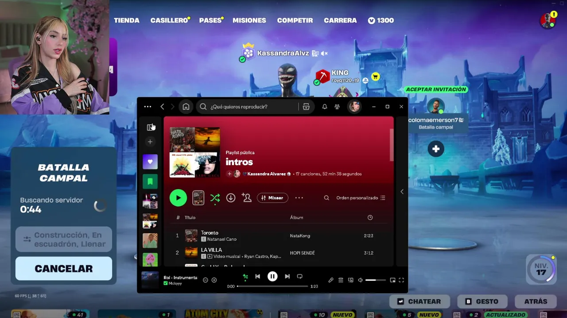This screenshot has width=567, height=318.
Task: Expand the Spotify right side panel arrow
Action: tap(402, 192)
